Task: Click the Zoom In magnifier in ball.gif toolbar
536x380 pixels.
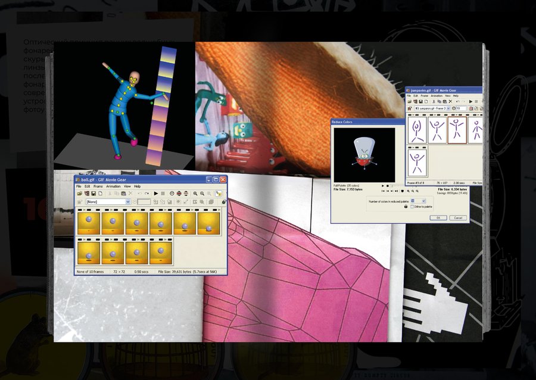Action: (x=195, y=194)
